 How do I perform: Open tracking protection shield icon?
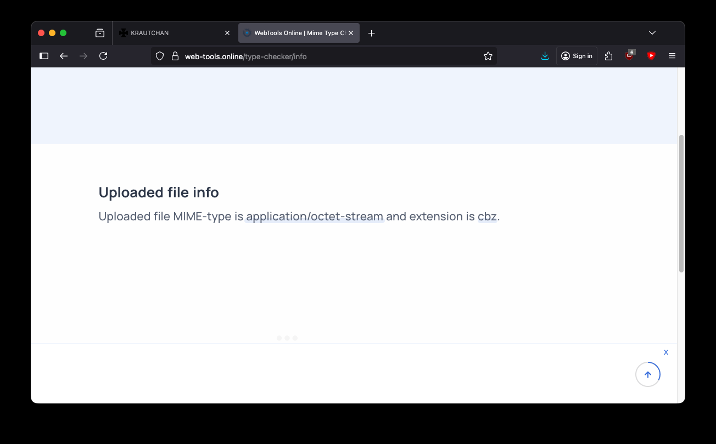click(160, 56)
